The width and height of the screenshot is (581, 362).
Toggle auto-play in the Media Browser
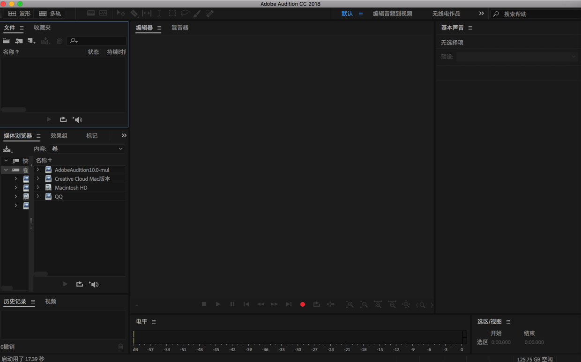click(94, 284)
